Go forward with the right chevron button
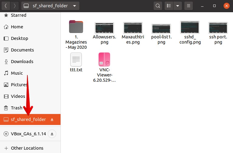This screenshot has height=153, width=233. tap(15, 6)
